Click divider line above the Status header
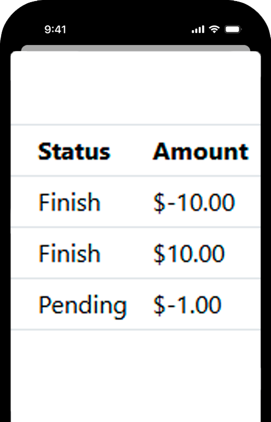The height and width of the screenshot is (422, 271). point(136,125)
